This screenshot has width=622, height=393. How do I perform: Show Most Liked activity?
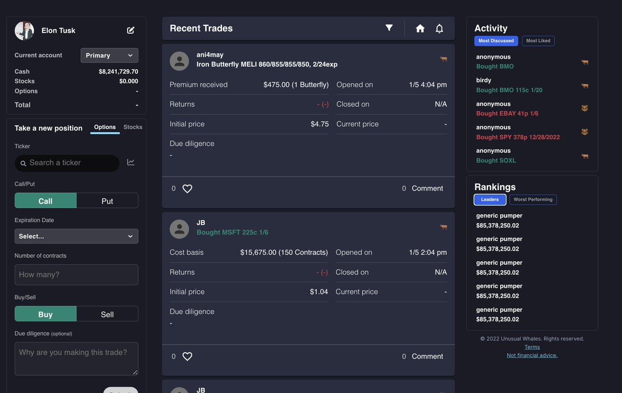pos(538,41)
